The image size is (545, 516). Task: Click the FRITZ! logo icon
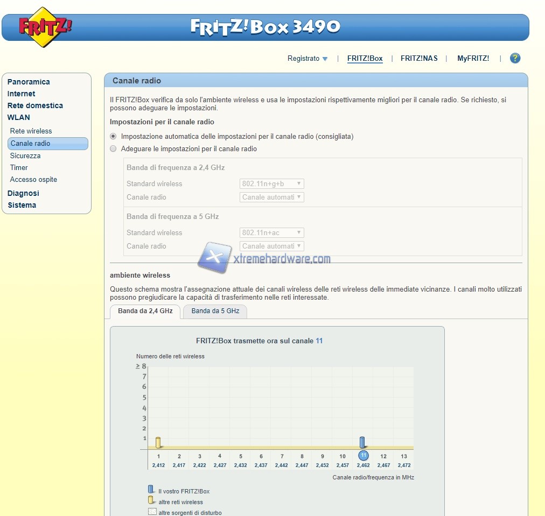[x=45, y=27]
